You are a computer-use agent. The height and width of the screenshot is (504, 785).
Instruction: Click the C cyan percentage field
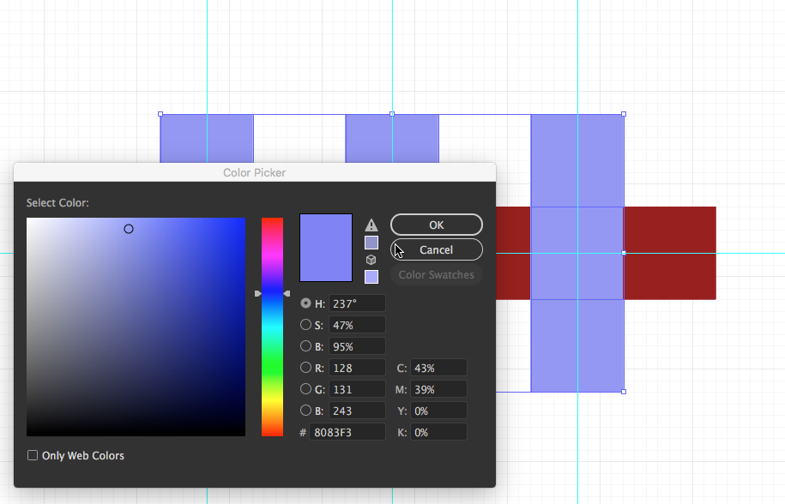438,368
